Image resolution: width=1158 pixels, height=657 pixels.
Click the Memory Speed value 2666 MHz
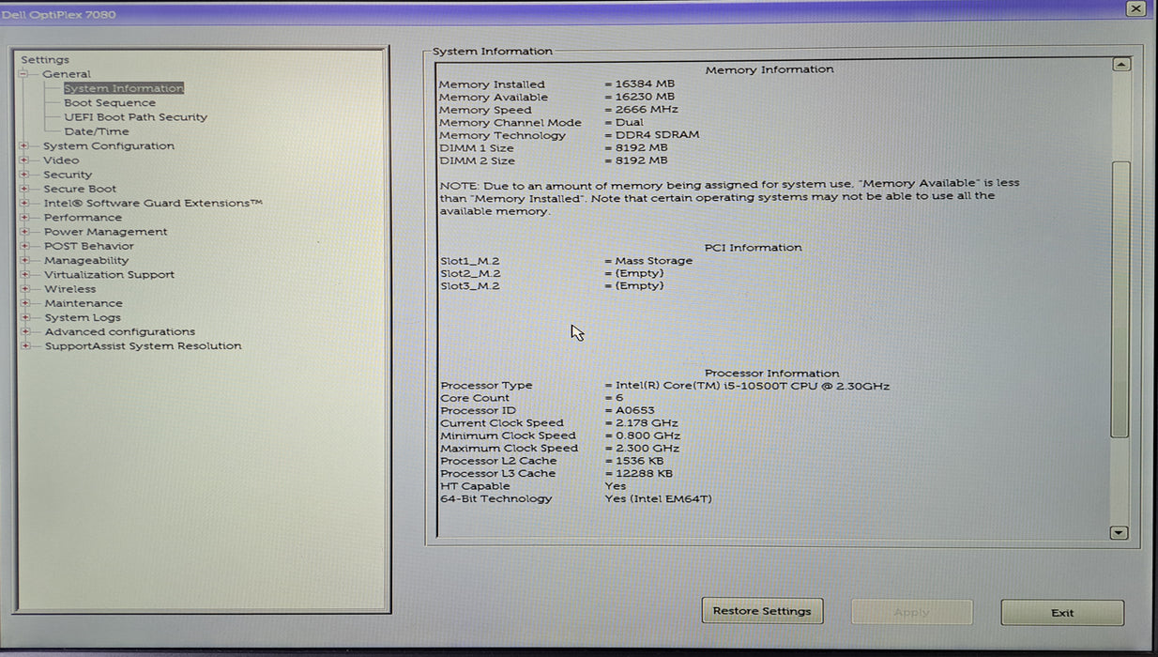647,110
